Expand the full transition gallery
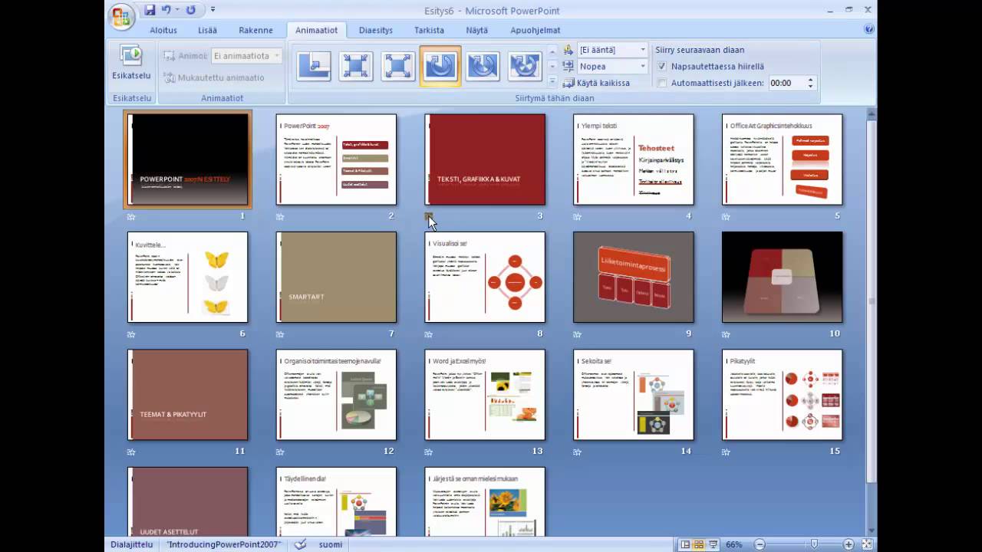Screen dimensions: 982x552 (552, 80)
